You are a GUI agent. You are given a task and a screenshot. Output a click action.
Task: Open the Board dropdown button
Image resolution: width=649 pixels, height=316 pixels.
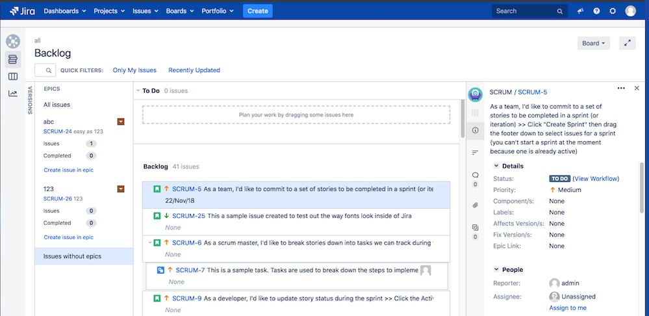click(x=594, y=43)
